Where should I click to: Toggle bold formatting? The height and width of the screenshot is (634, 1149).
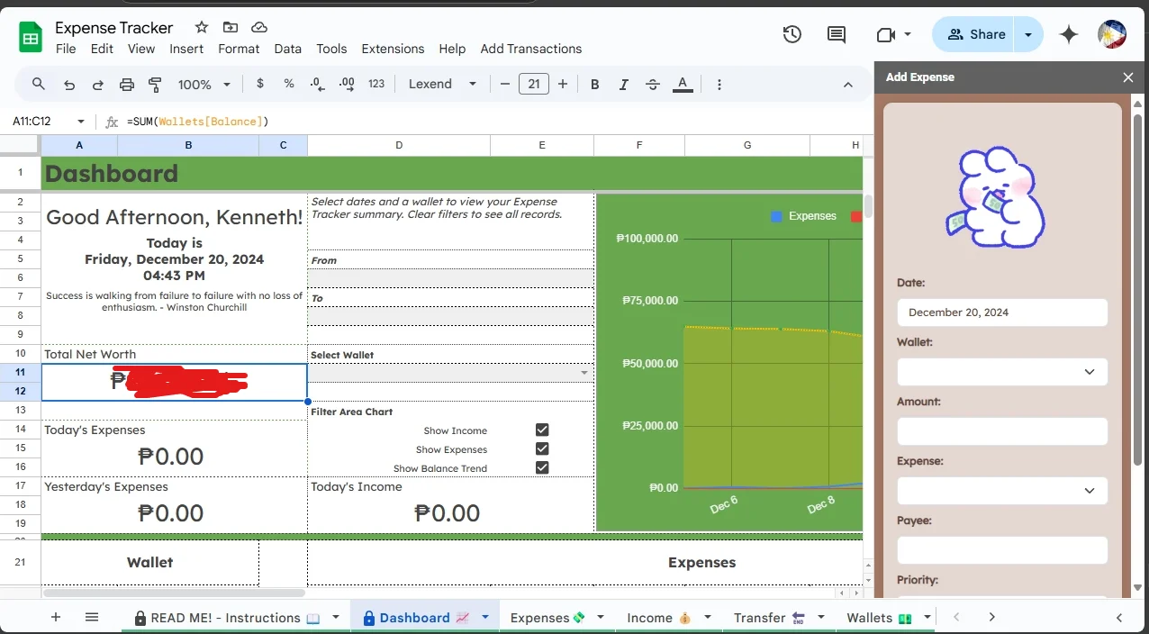[x=595, y=84]
